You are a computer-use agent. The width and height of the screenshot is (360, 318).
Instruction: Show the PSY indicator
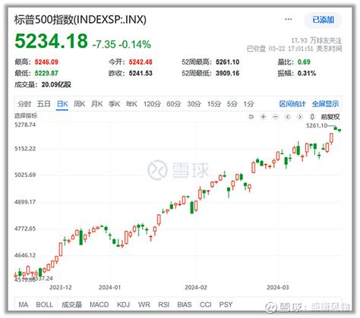[226, 304]
